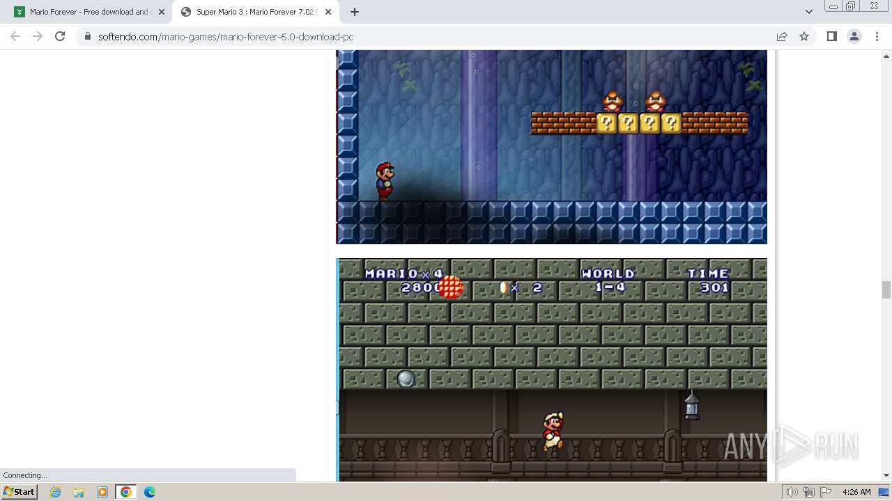Open Windows Media Player taskbar icon
The height and width of the screenshot is (501, 892).
point(102,492)
